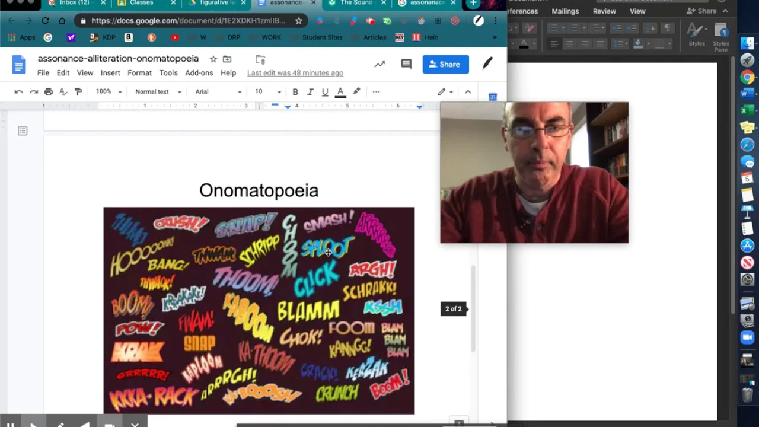This screenshot has width=759, height=427.
Task: Open the editing mode pencil dropdown
Action: click(x=445, y=91)
